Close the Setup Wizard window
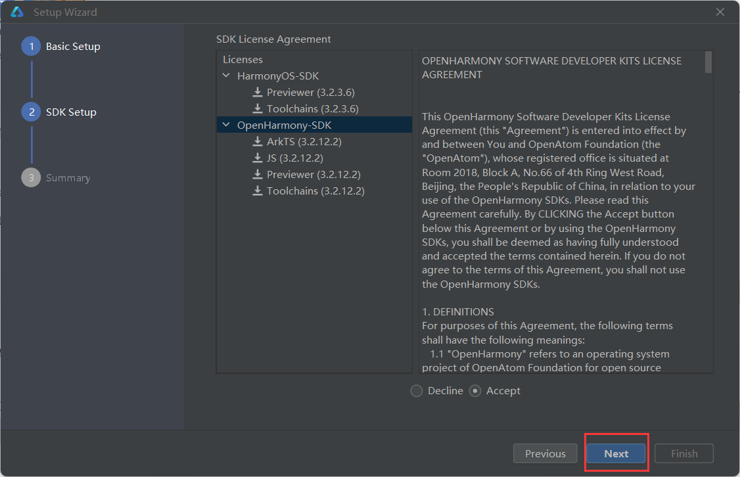 coord(720,12)
